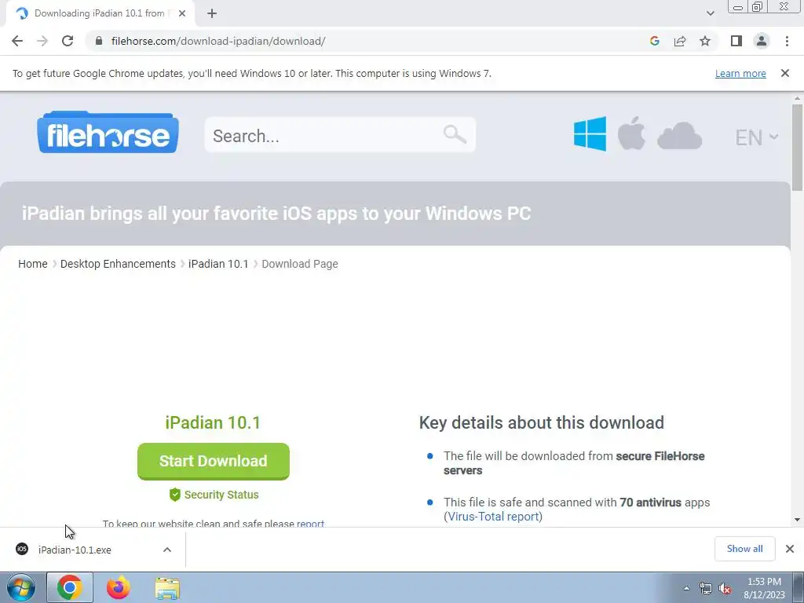Close the Downloading iPadian tab

tap(182, 13)
